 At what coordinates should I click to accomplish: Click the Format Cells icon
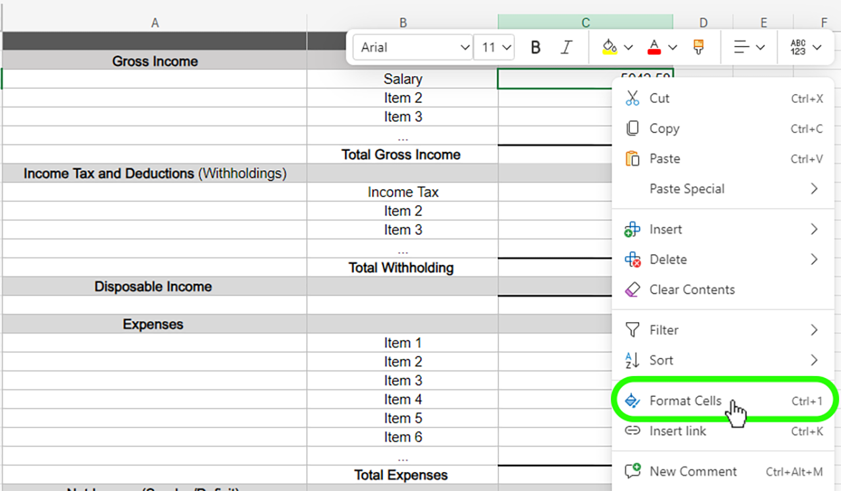pyautogui.click(x=632, y=401)
